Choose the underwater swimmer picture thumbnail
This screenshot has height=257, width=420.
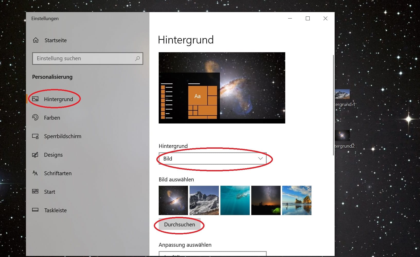[235, 200]
